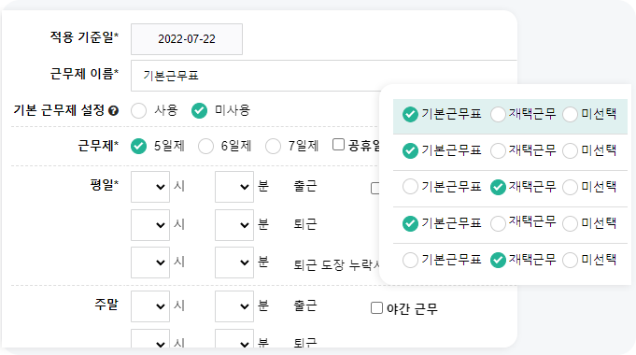Viewport: 636px width, 355px height.
Task: Click the 근무제 이름 text field
Action: (x=324, y=76)
